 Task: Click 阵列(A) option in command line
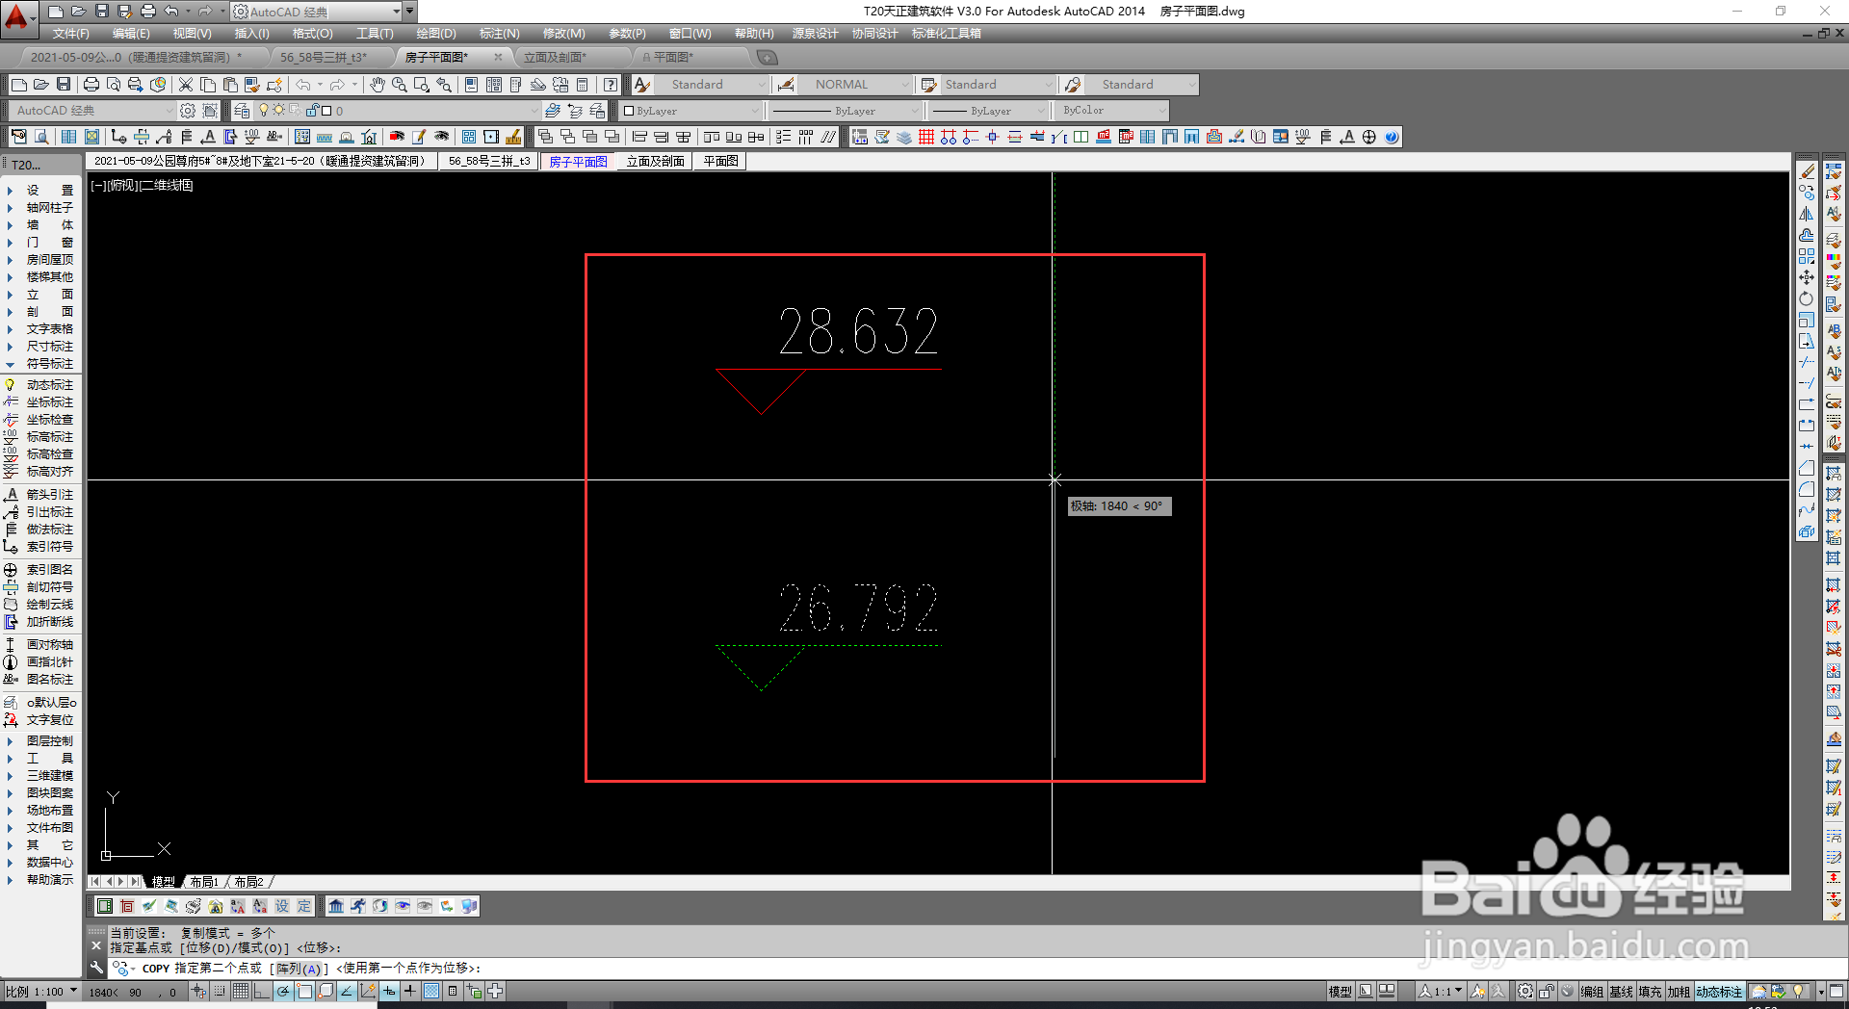[x=299, y=969]
